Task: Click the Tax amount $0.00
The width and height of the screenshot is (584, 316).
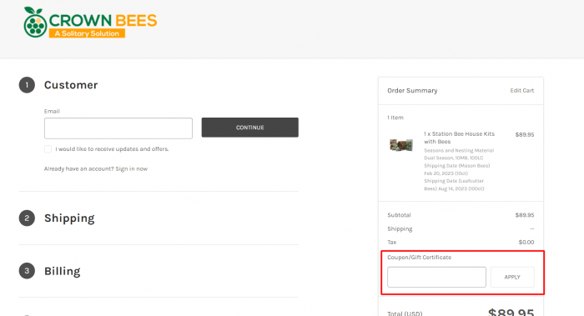Action: point(526,243)
